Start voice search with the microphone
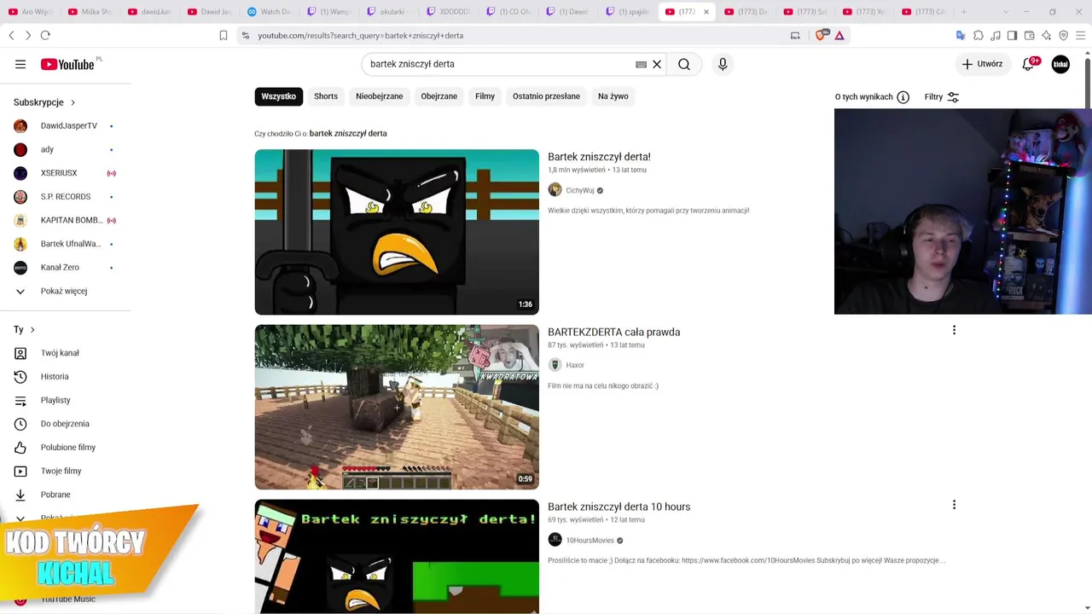The image size is (1092, 614). pos(723,64)
